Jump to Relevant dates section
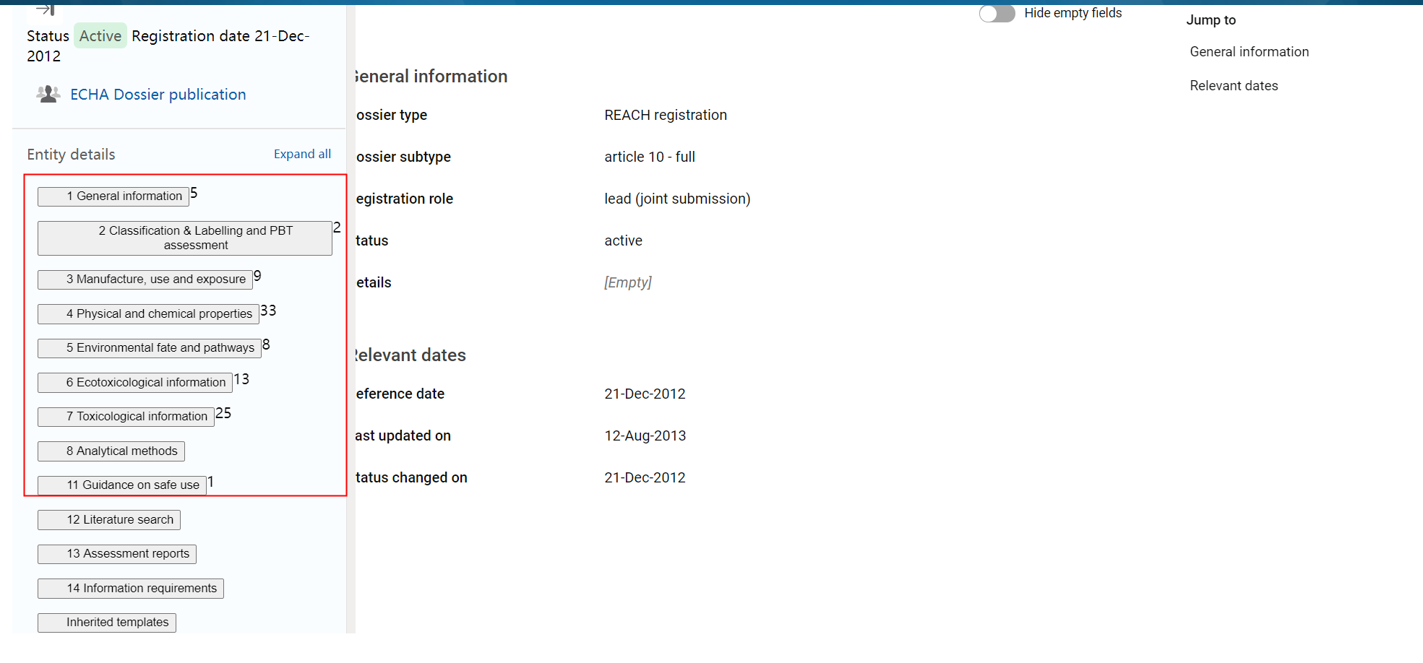Viewport: 1423px width, 663px height. (x=1234, y=86)
